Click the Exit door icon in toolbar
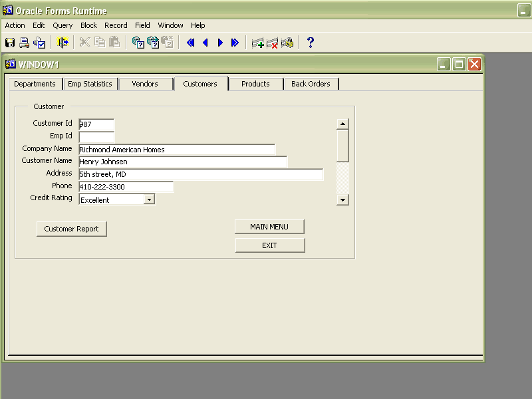Viewport: 532px width, 399px height. 63,43
